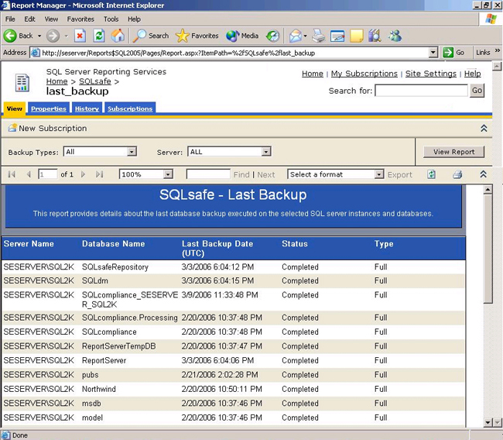Click the Go button next to Search for
This screenshot has width=503, height=440.
(x=477, y=91)
